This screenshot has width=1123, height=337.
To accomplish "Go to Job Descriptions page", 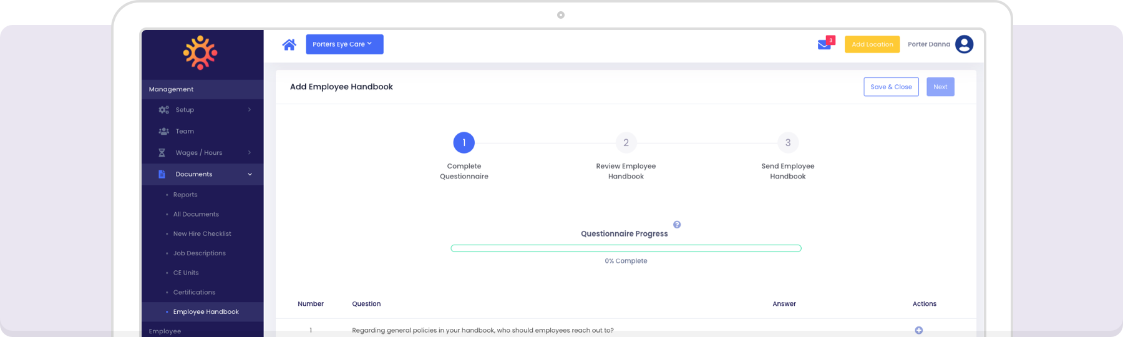I will [x=200, y=253].
